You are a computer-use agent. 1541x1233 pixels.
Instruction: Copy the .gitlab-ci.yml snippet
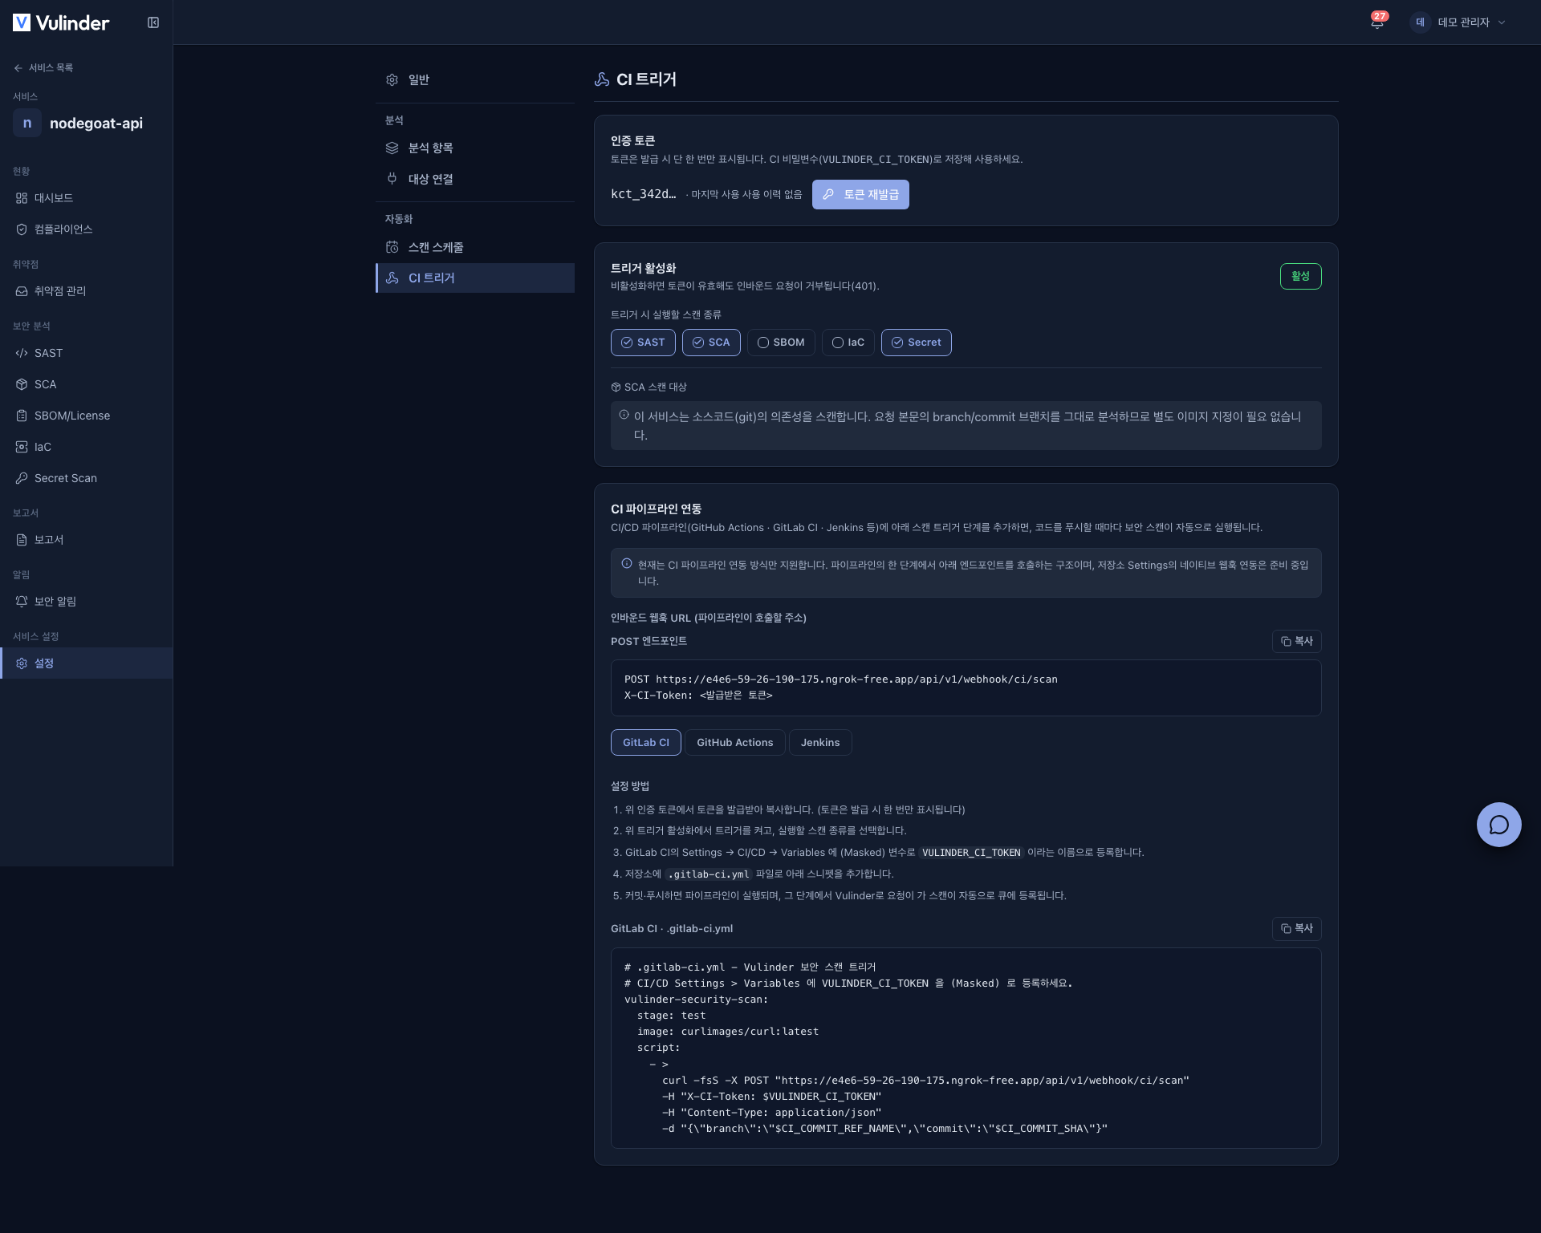click(x=1297, y=928)
